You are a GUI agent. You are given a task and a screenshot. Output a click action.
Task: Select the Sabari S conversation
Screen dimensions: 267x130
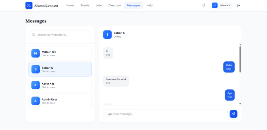(60, 69)
